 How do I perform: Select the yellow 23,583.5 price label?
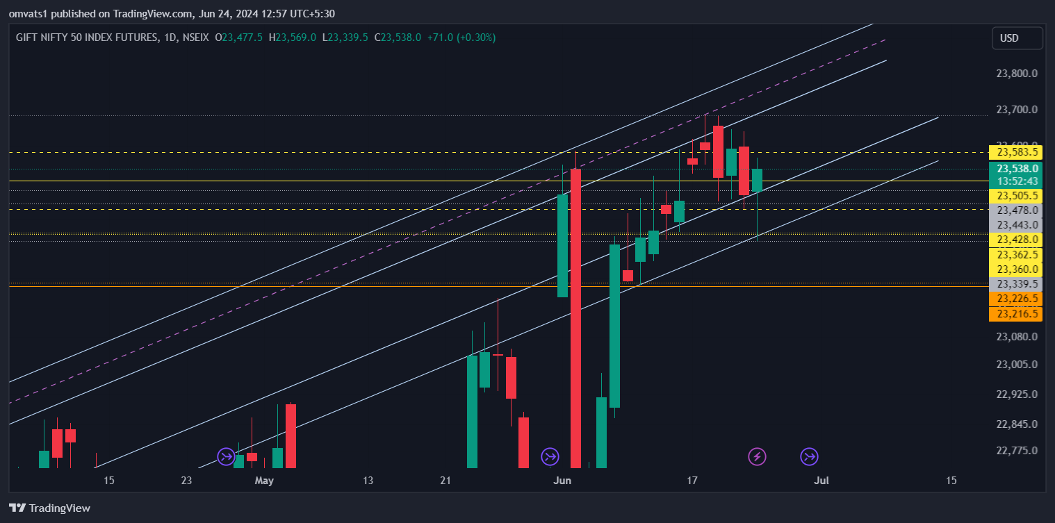(x=1015, y=152)
